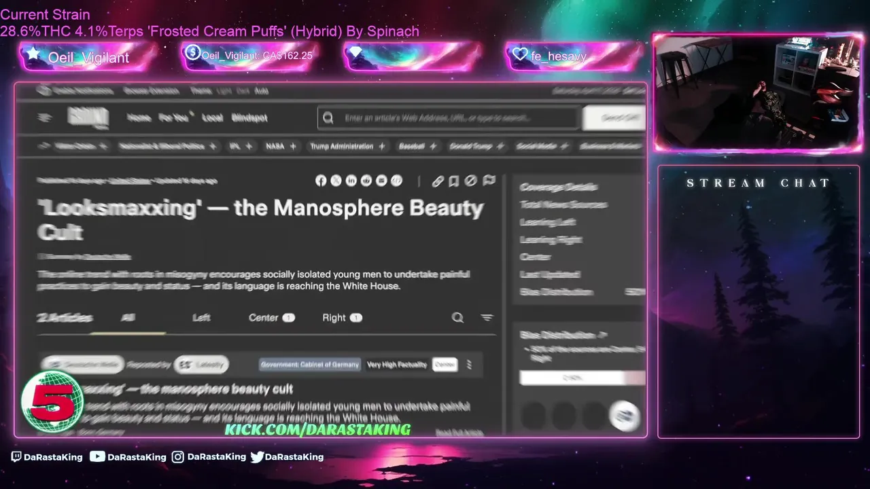Click the Center bias badge on the article card
Image resolution: width=870 pixels, height=489 pixels.
[x=445, y=365]
